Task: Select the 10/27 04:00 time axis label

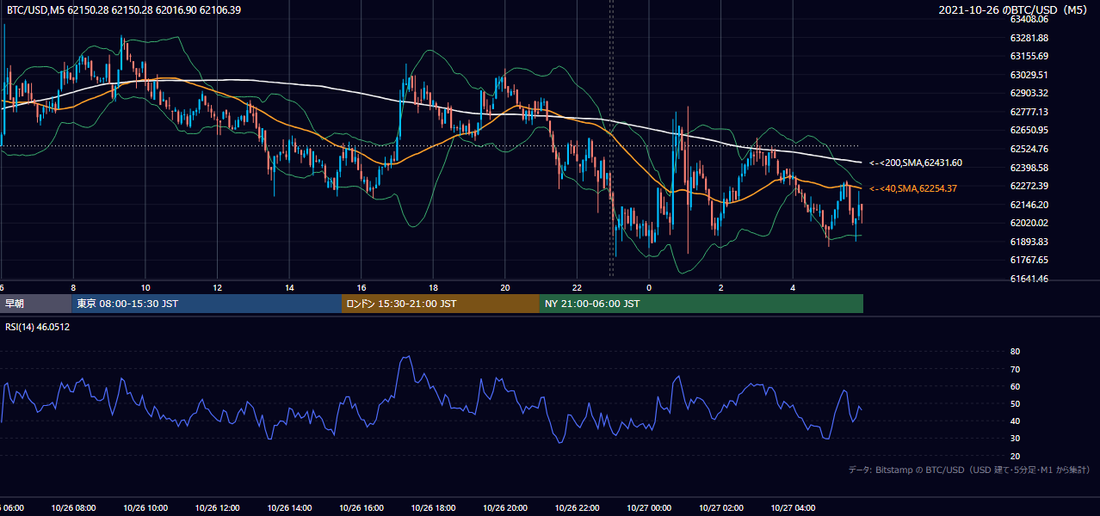Action: pos(793,507)
